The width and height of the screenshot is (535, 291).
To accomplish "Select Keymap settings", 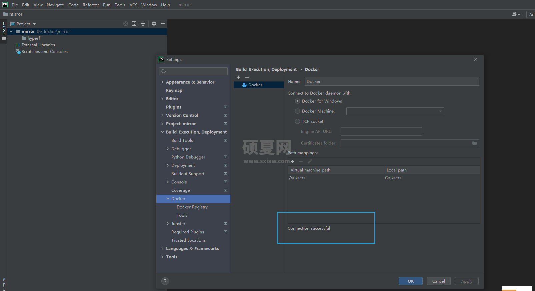I will 174,91.
